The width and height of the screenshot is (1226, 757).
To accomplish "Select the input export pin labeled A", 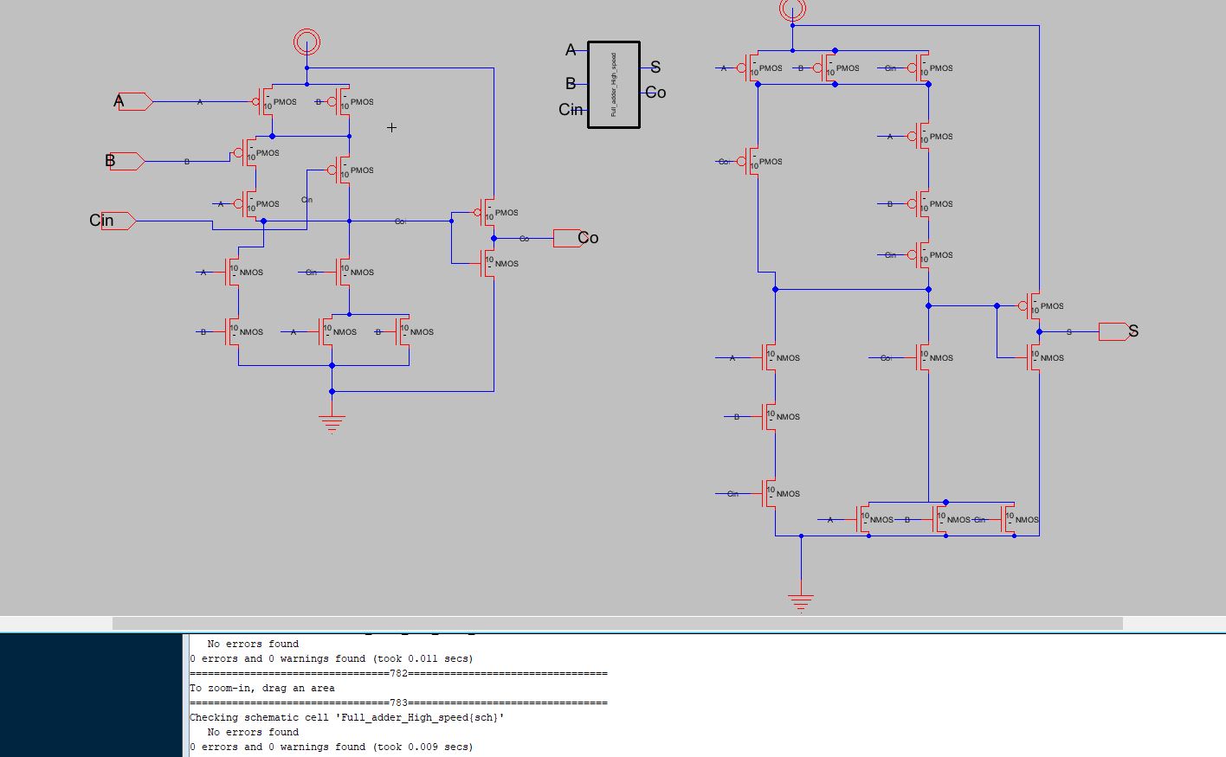I will coord(136,102).
